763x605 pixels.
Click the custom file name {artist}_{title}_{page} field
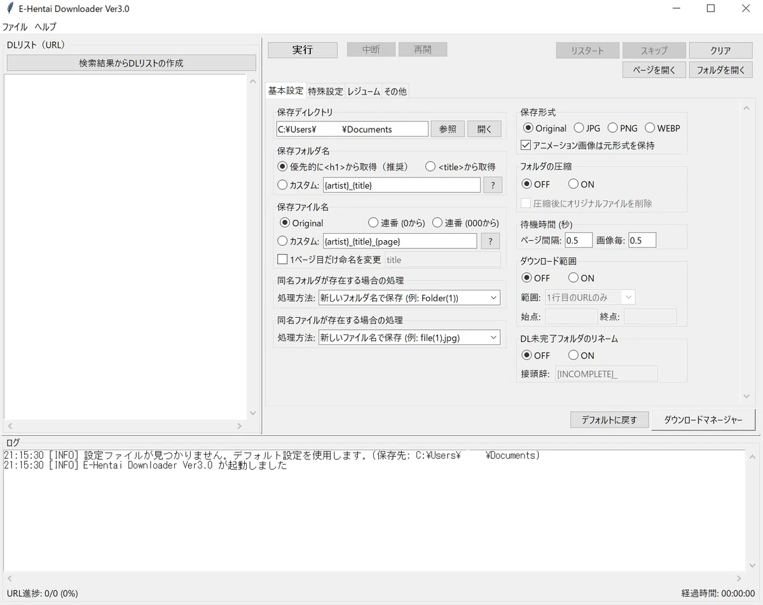399,241
